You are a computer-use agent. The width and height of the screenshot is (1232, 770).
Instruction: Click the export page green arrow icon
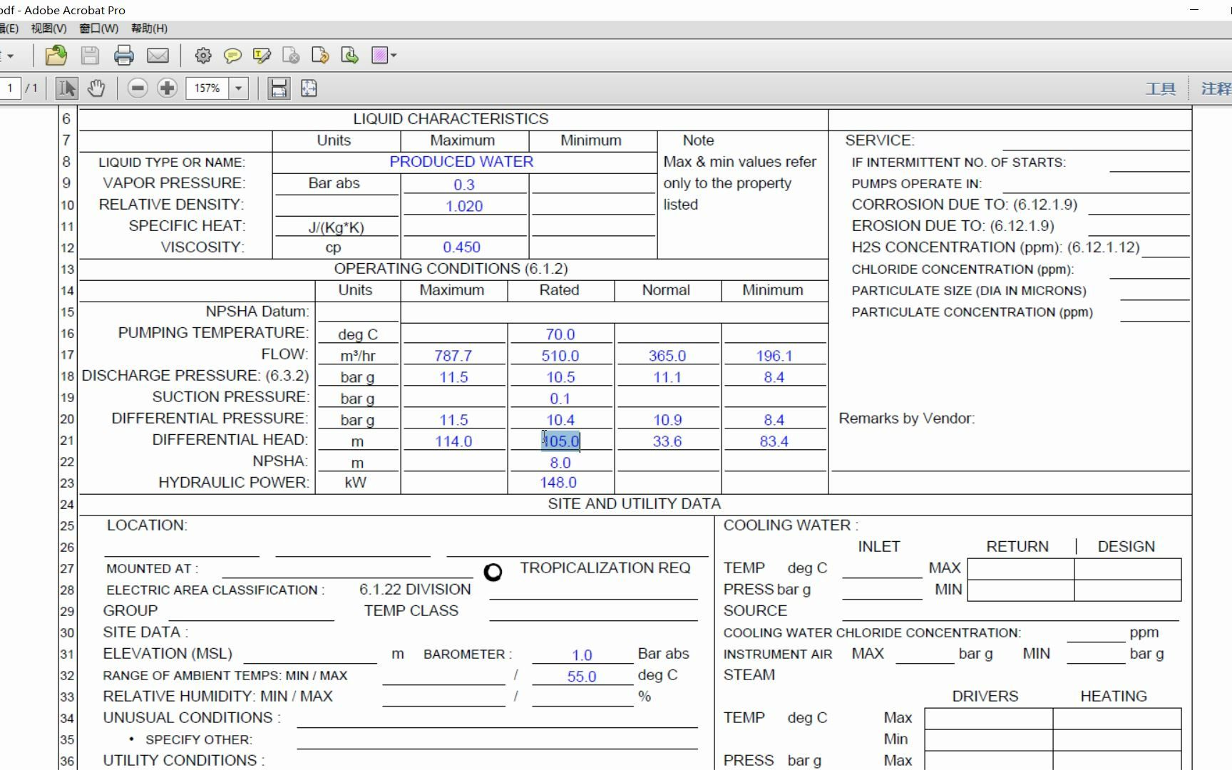click(349, 56)
